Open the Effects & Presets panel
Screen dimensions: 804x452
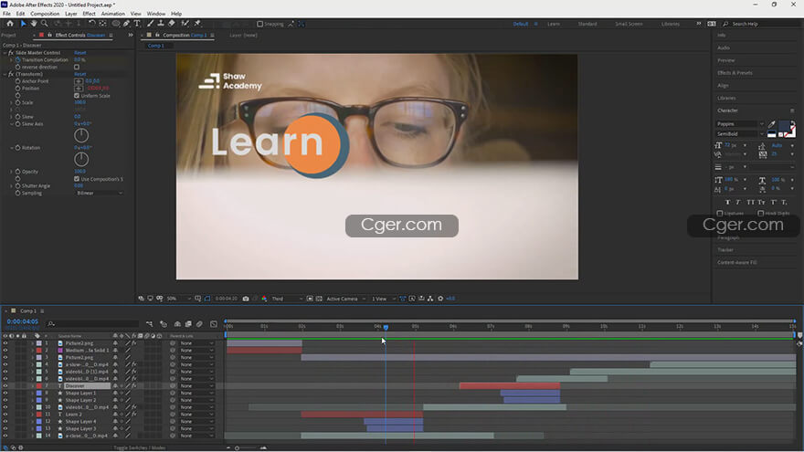(735, 73)
